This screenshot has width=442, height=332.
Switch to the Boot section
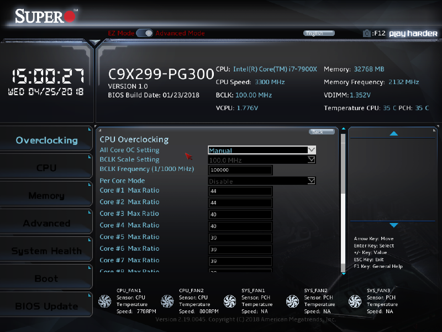point(46,277)
